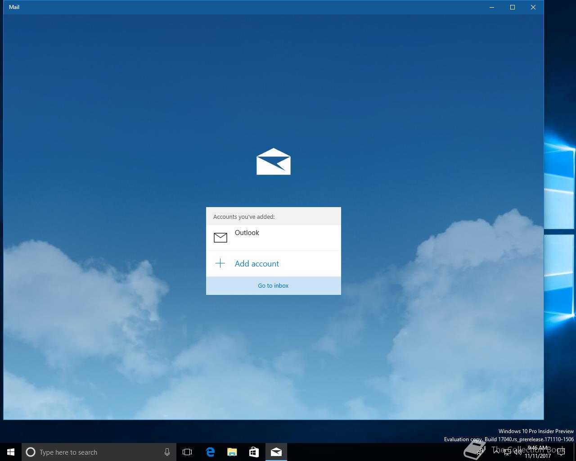
Task: Click the Mail title text in title bar
Action: click(x=14, y=7)
